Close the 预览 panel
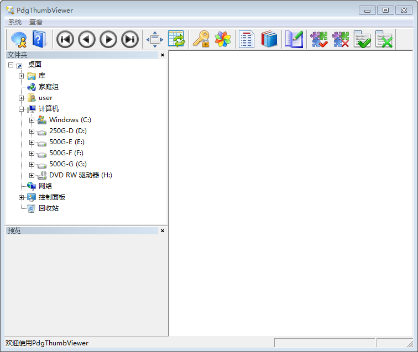This screenshot has width=418, height=352. (x=163, y=230)
